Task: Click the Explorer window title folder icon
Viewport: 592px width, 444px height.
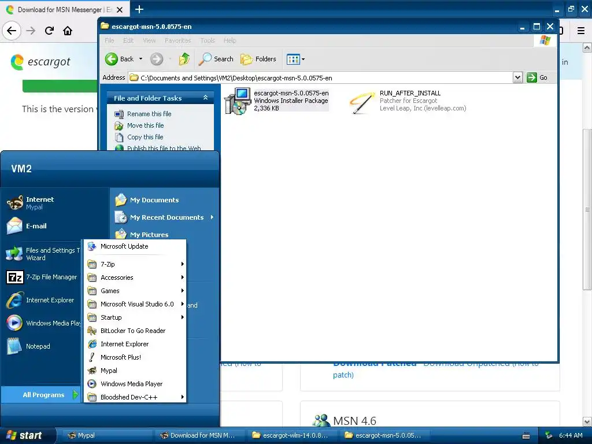Action: (105, 26)
